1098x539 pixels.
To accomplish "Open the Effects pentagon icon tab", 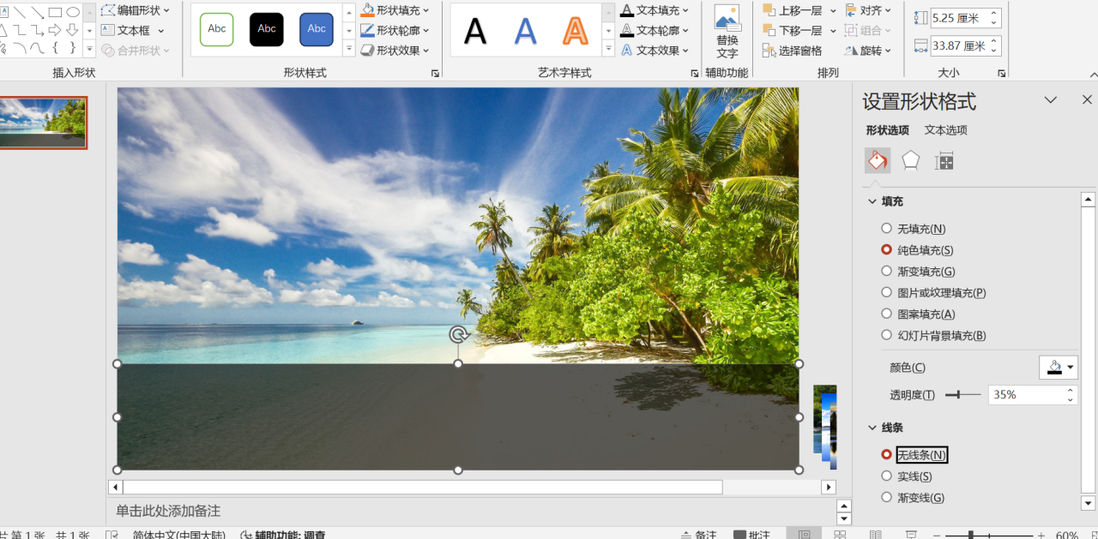I will (910, 160).
